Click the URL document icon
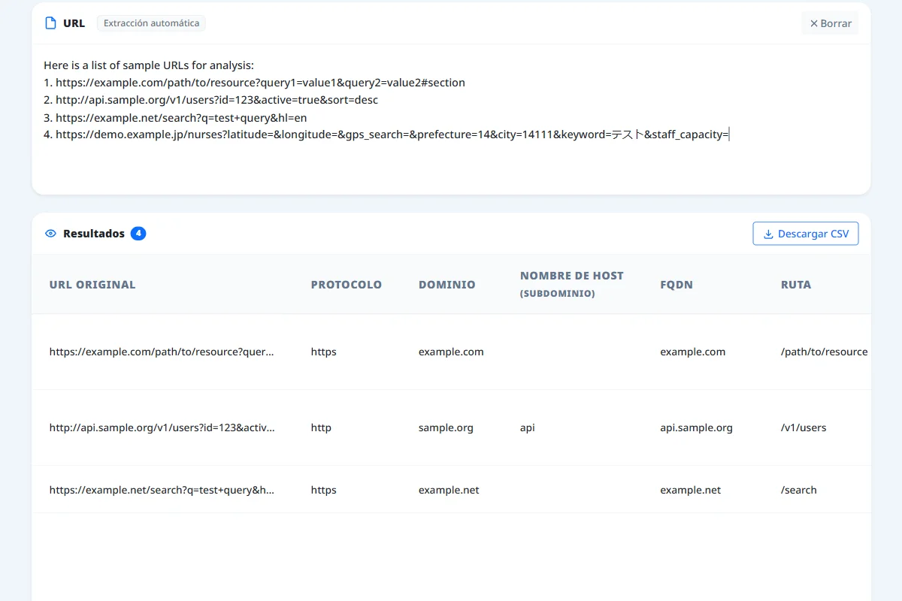 (50, 23)
